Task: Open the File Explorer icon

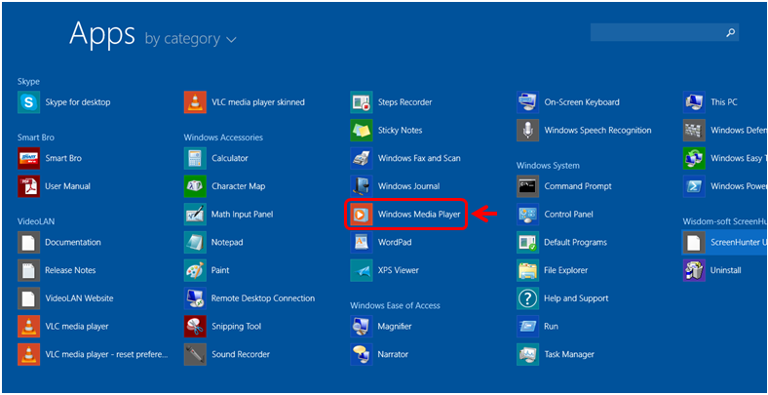Action: 528,270
